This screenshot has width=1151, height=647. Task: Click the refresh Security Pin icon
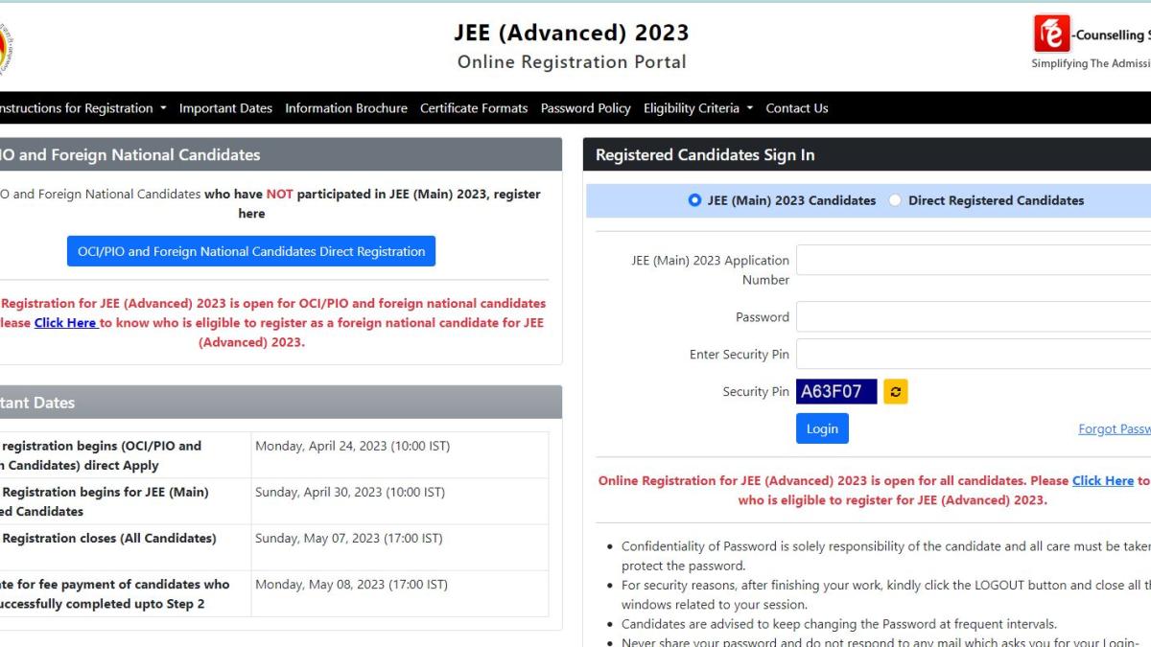point(896,390)
